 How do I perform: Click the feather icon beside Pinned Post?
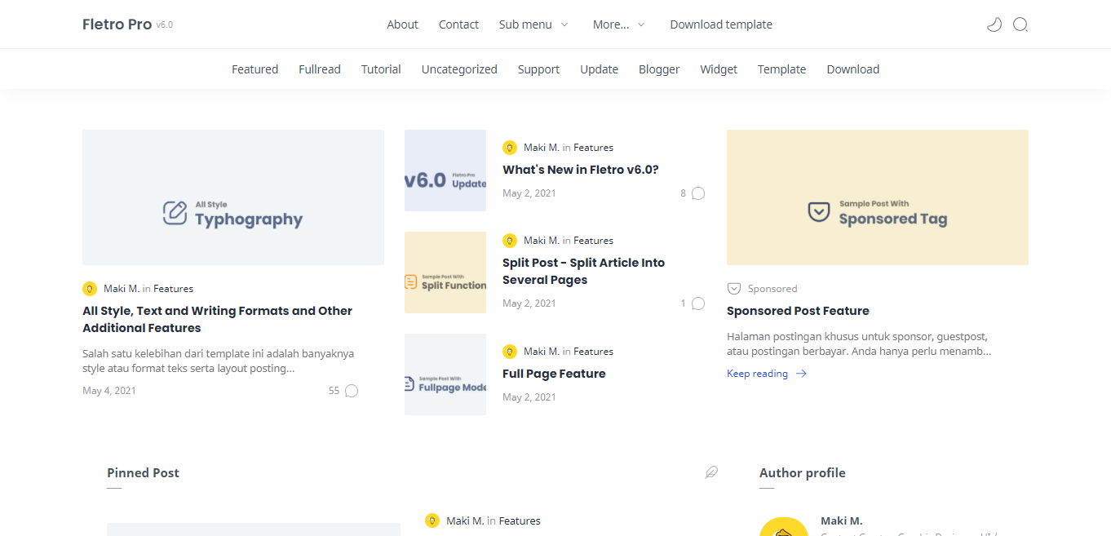coord(711,472)
